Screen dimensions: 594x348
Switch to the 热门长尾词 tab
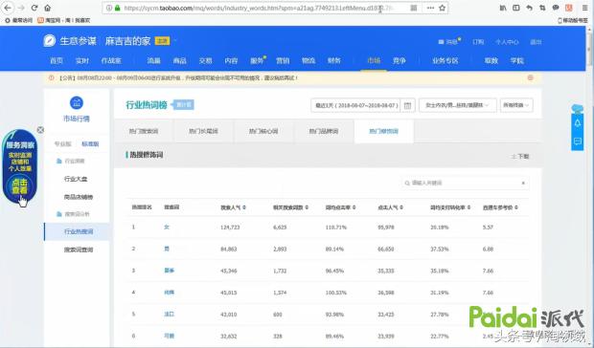point(203,131)
